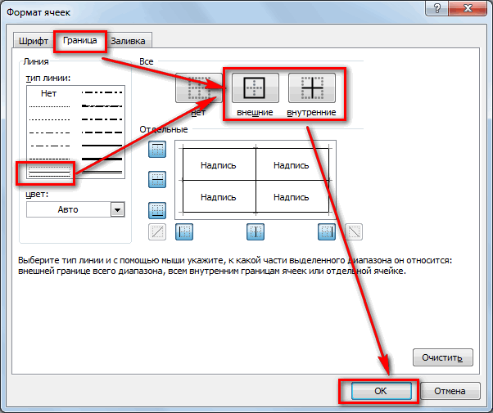The image size is (493, 413).
Task: Select the thin dotted line style below hairline
Action: click(x=49, y=119)
